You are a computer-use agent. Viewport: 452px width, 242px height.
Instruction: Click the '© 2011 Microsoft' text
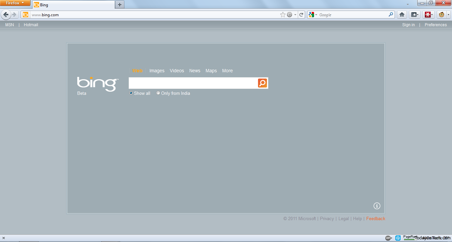(299, 219)
